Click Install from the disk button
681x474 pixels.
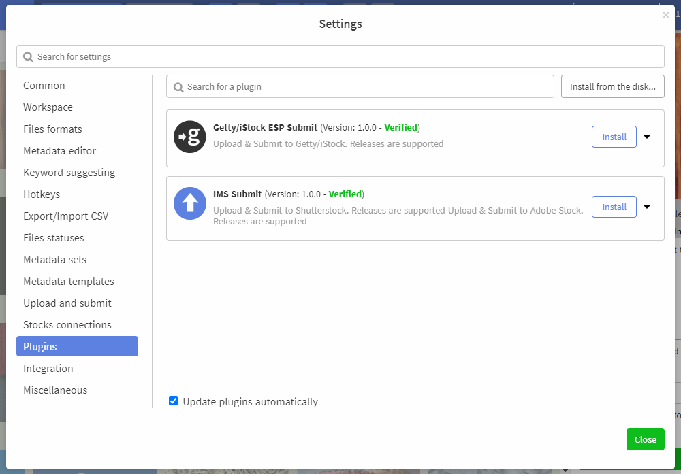[612, 87]
